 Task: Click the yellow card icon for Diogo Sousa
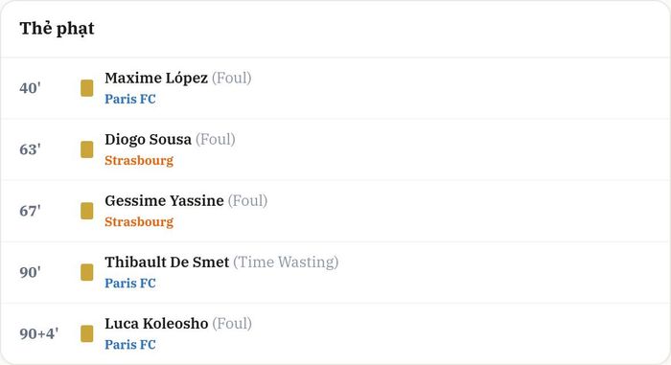(87, 149)
